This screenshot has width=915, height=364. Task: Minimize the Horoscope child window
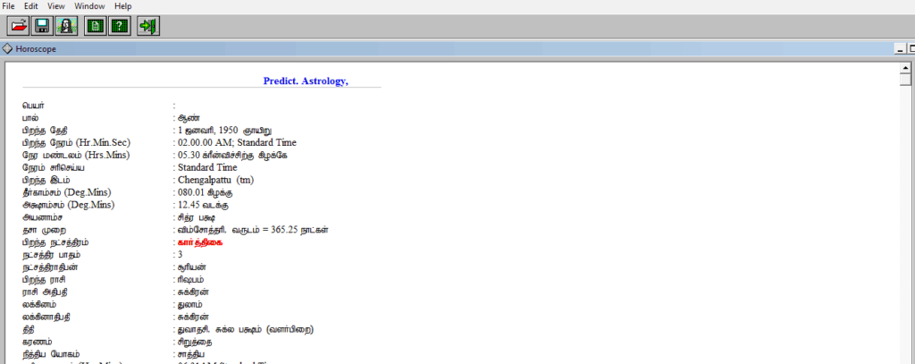(900, 50)
